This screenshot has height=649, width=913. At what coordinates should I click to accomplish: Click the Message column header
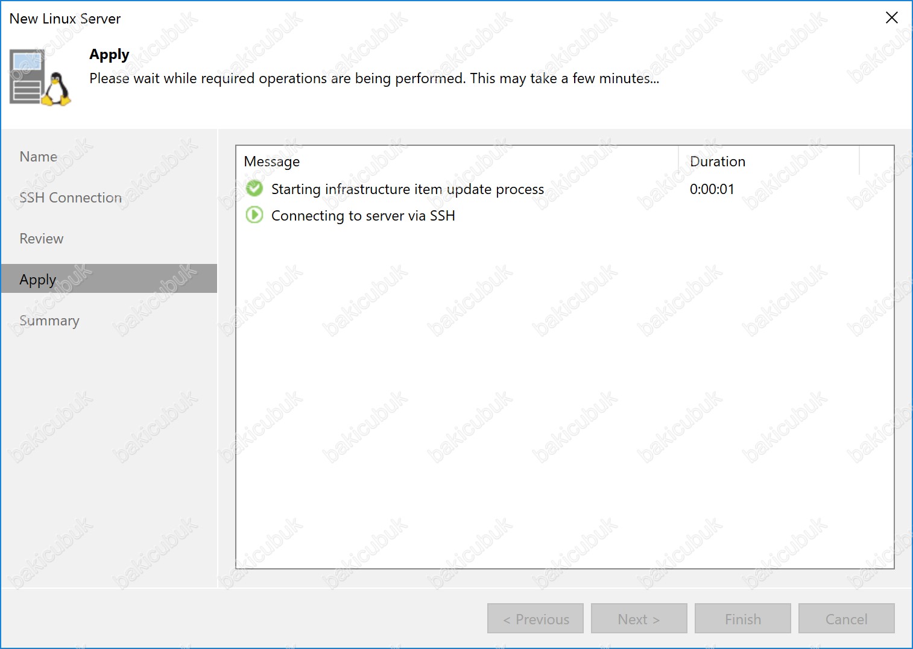coord(457,161)
